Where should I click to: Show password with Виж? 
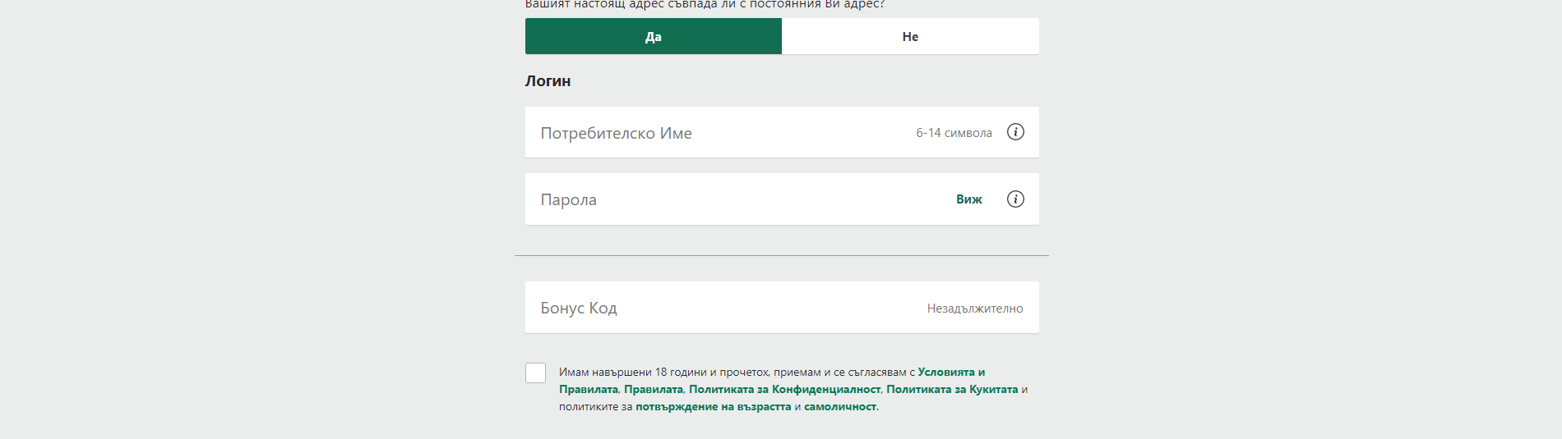click(x=969, y=199)
